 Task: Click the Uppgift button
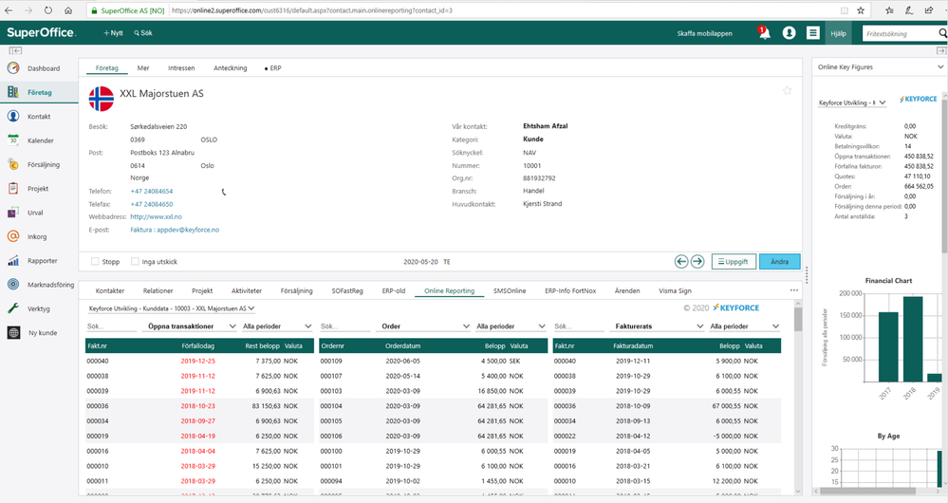pos(734,262)
